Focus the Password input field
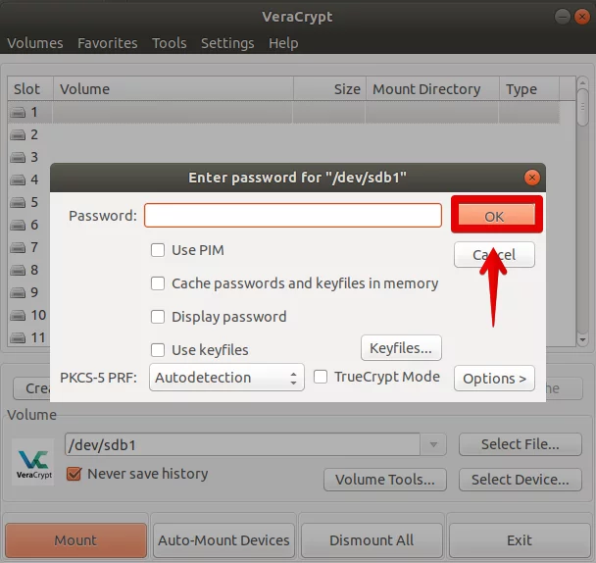Screen dimensions: 596x563 [293, 216]
